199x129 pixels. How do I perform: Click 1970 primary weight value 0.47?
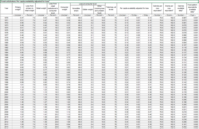pos(18,18)
